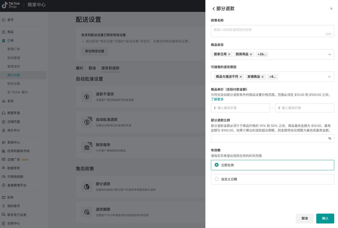
Task: Switch to the 退货和退款 tab
Action: pos(110,68)
